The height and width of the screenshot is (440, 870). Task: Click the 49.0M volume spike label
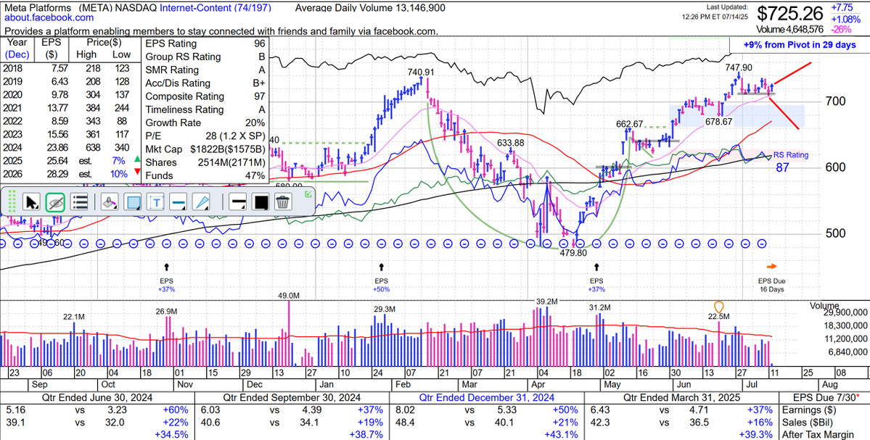click(289, 296)
